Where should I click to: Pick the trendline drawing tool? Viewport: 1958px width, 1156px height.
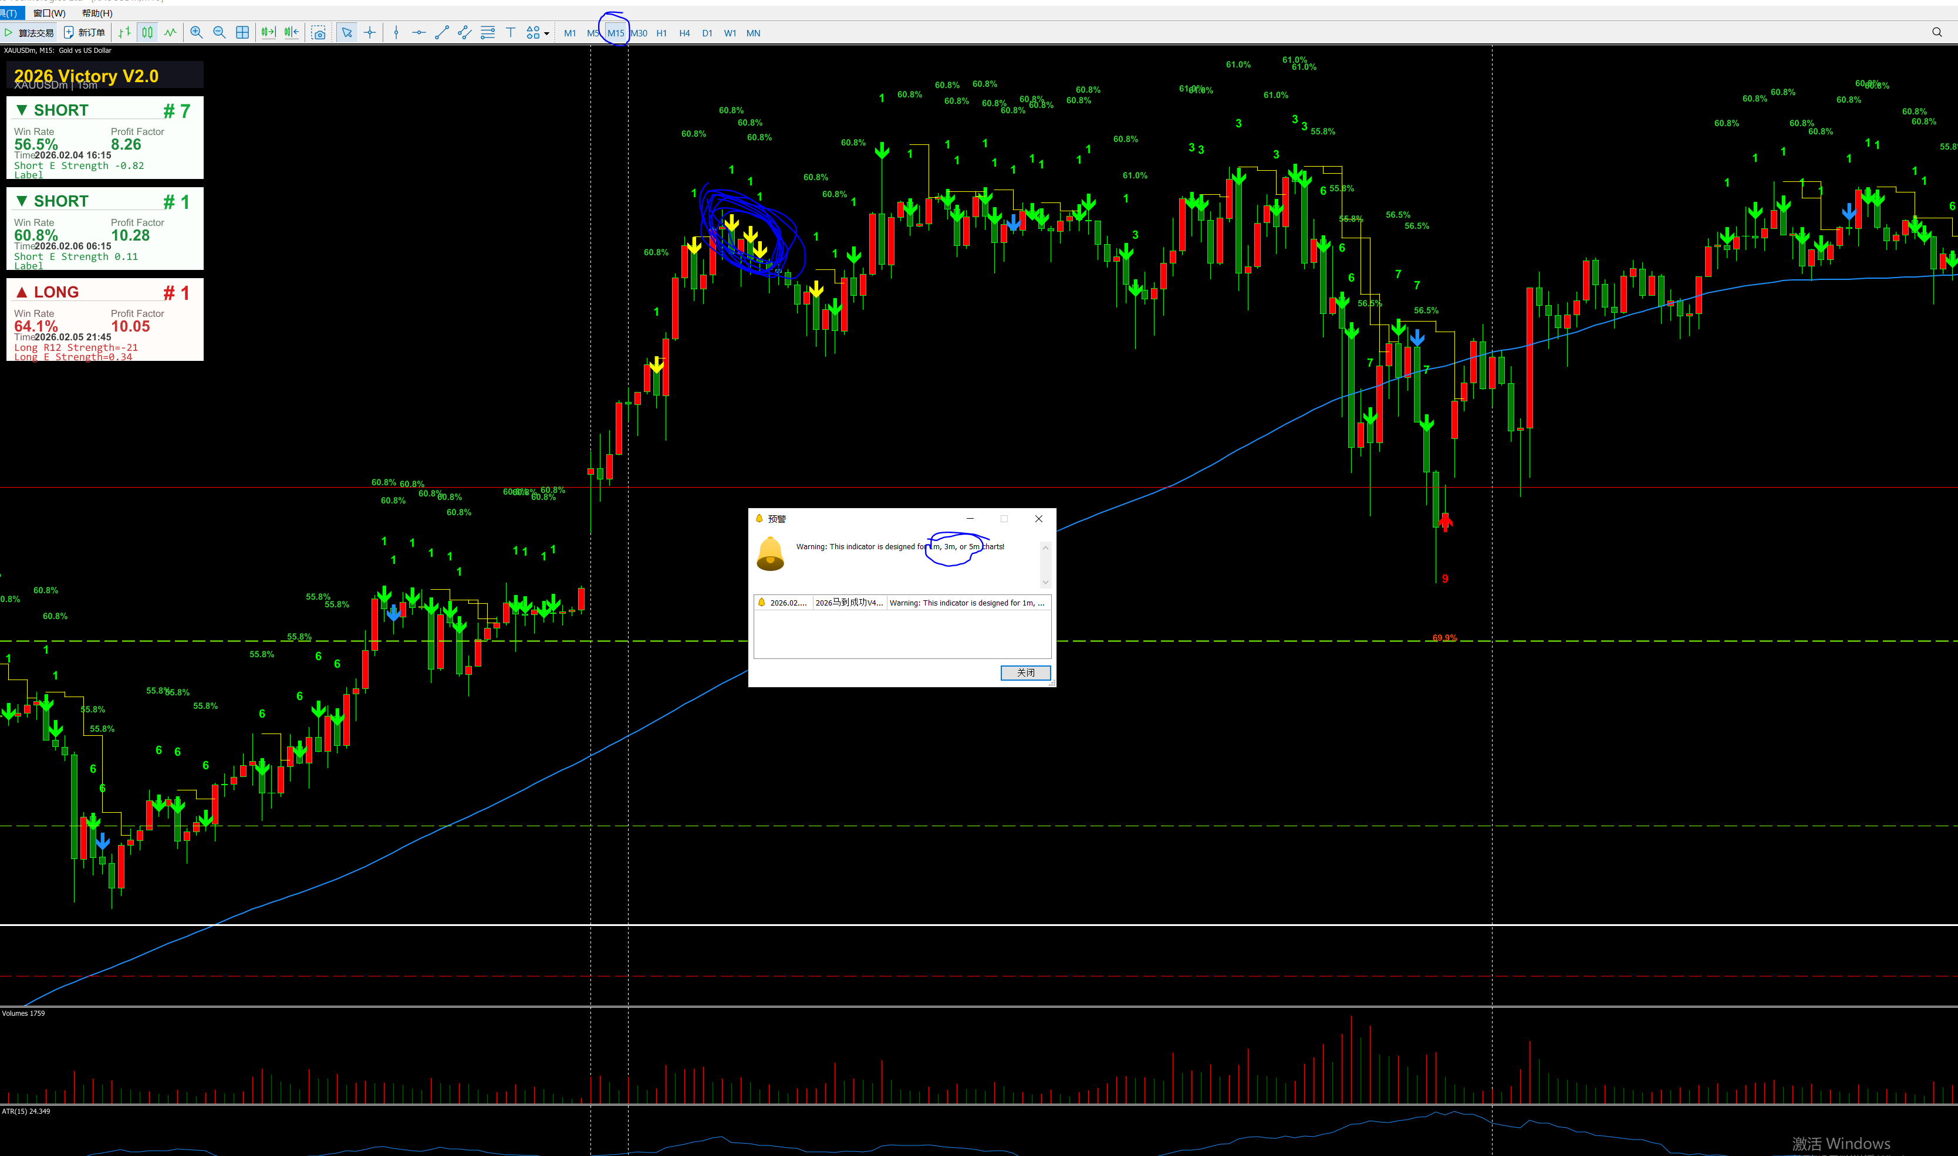click(442, 33)
